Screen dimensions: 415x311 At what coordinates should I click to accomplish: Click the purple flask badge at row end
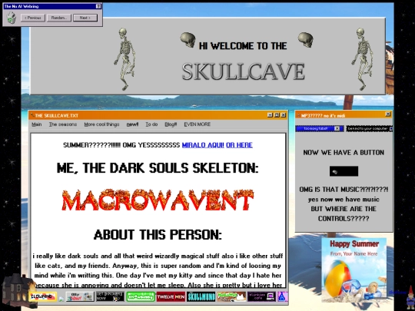coord(283,296)
